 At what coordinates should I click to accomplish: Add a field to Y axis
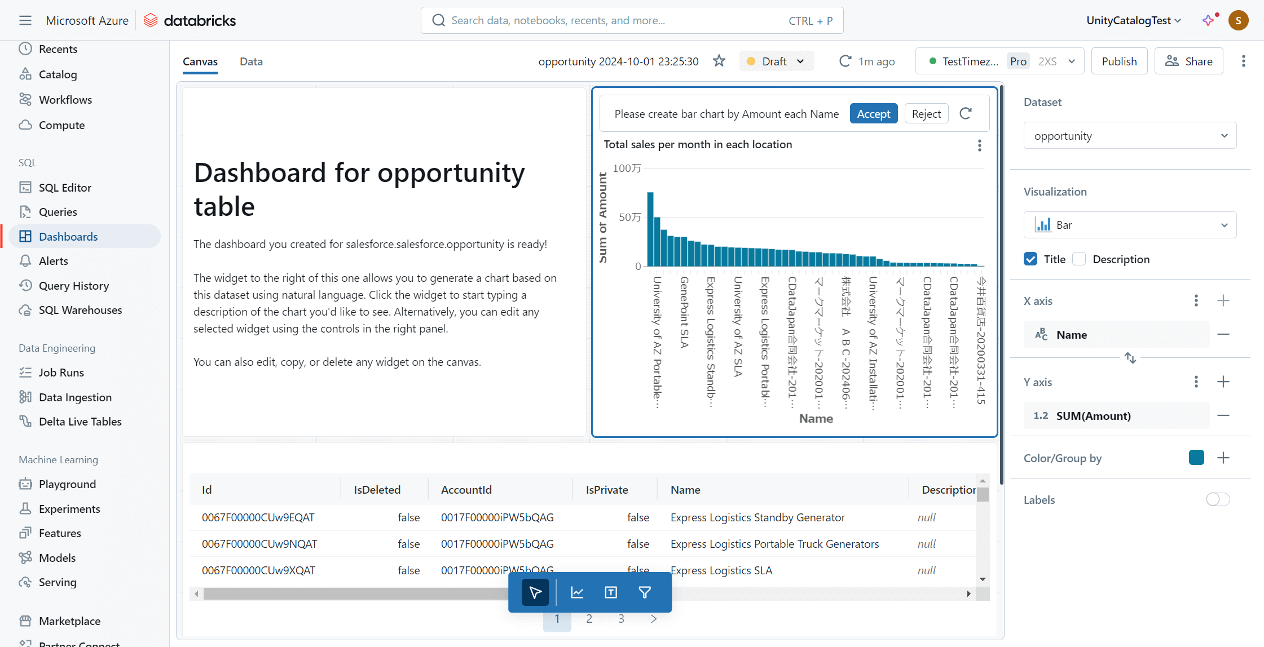pyautogui.click(x=1223, y=382)
